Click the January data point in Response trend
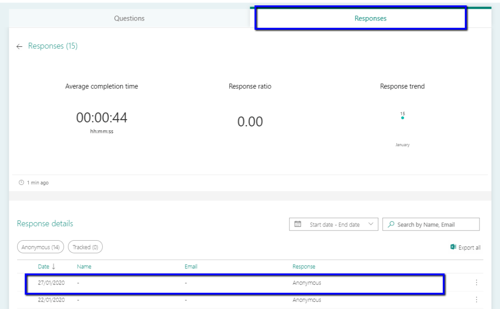The height and width of the screenshot is (309, 500). coord(402,118)
